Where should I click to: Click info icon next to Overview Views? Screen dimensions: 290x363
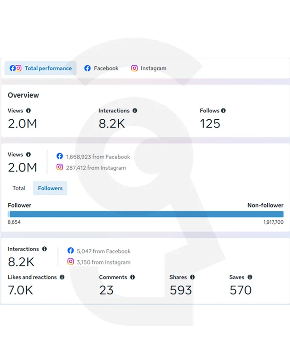point(29,111)
